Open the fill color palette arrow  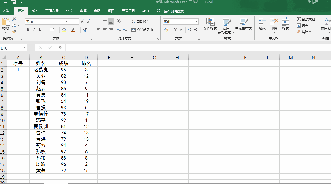click(68, 30)
